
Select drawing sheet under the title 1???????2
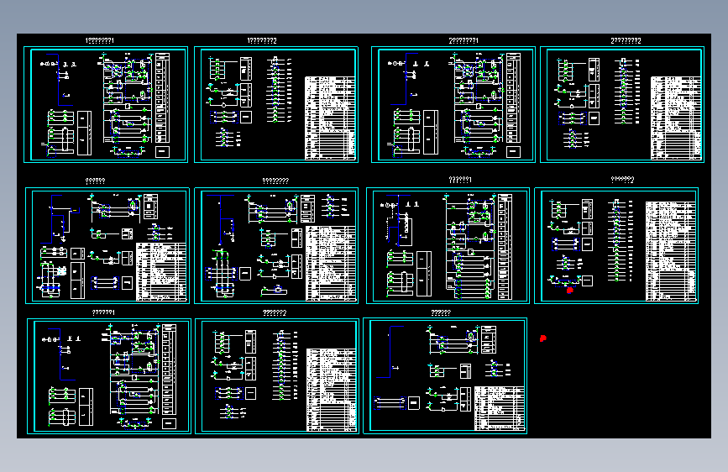point(276,104)
